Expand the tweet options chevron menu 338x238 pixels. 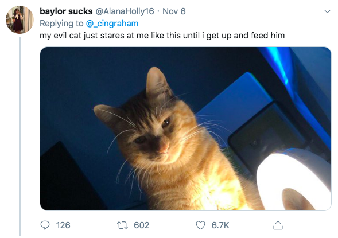click(x=327, y=11)
